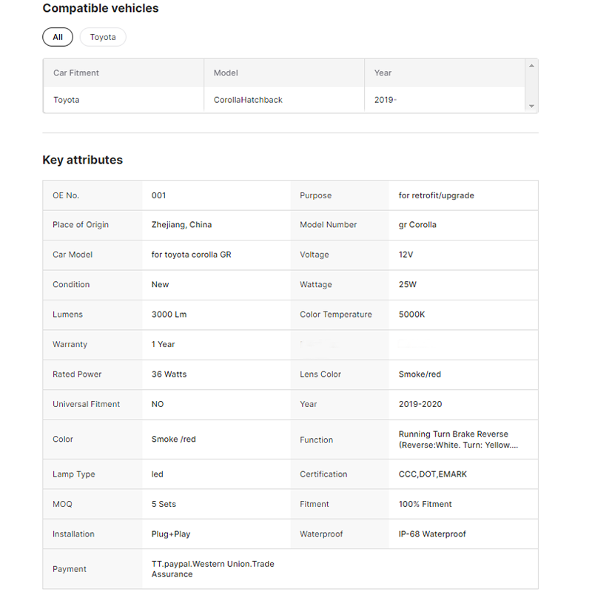The width and height of the screenshot is (592, 592).
Task: Click the CCC,DOT,EMARK certification value
Action: point(432,474)
